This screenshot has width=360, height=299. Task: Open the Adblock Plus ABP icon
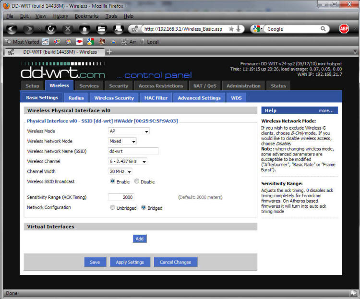tap(344, 29)
